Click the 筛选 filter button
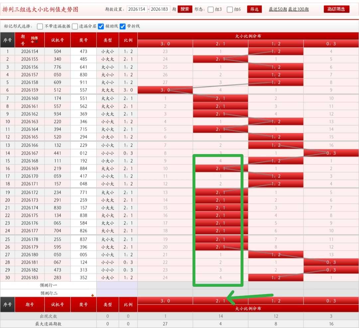The image size is (359, 328). coord(254,9)
